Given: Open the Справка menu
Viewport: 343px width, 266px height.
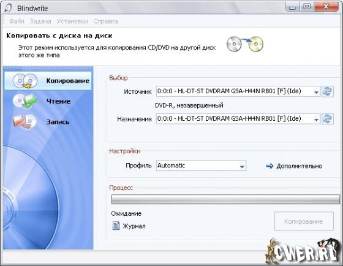Looking at the screenshot, I should [x=105, y=21].
